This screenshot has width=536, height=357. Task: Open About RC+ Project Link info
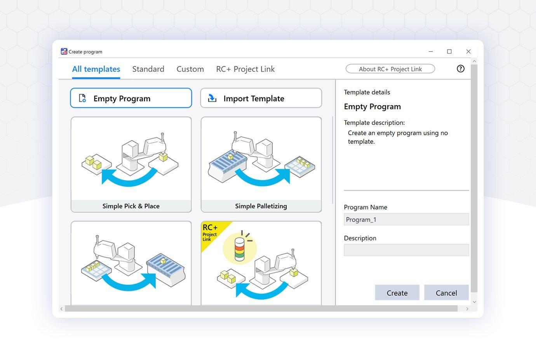point(390,69)
